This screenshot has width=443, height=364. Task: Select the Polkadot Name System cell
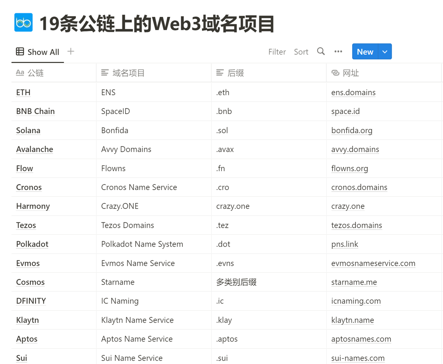tap(154, 244)
